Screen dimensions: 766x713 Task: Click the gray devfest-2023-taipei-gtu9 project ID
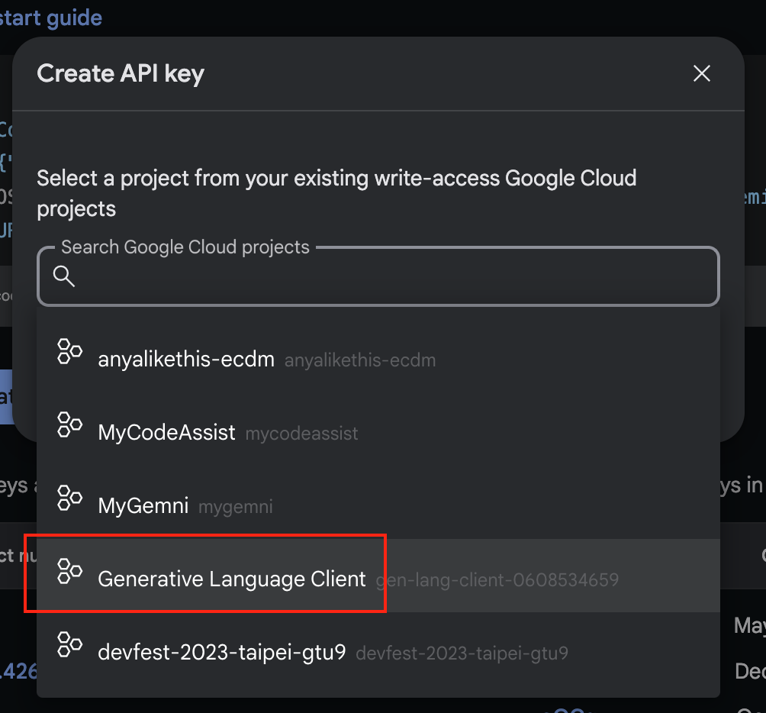pyautogui.click(x=462, y=653)
